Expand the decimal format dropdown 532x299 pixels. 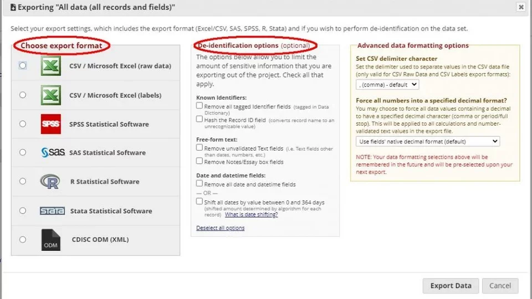(427, 142)
